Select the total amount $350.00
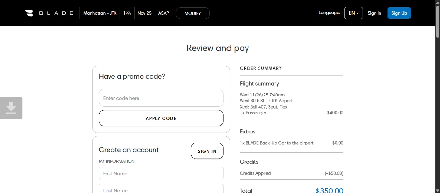This screenshot has height=193, width=440. tap(329, 191)
